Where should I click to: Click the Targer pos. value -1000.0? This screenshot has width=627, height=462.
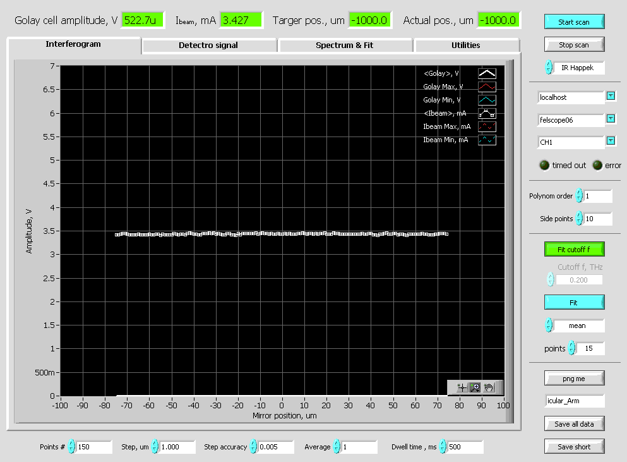click(x=370, y=20)
